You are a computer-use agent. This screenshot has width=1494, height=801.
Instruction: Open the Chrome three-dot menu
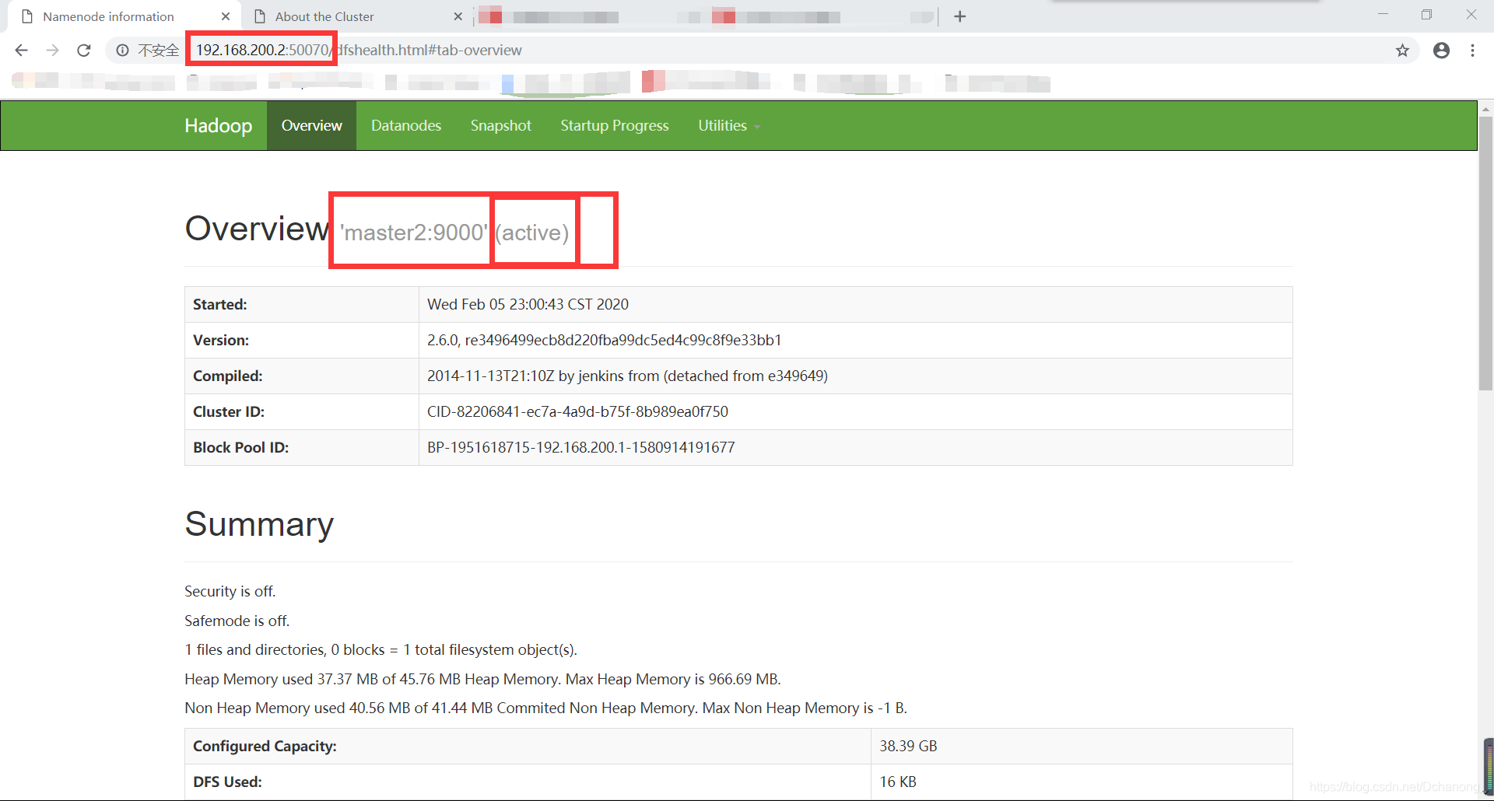click(1472, 51)
